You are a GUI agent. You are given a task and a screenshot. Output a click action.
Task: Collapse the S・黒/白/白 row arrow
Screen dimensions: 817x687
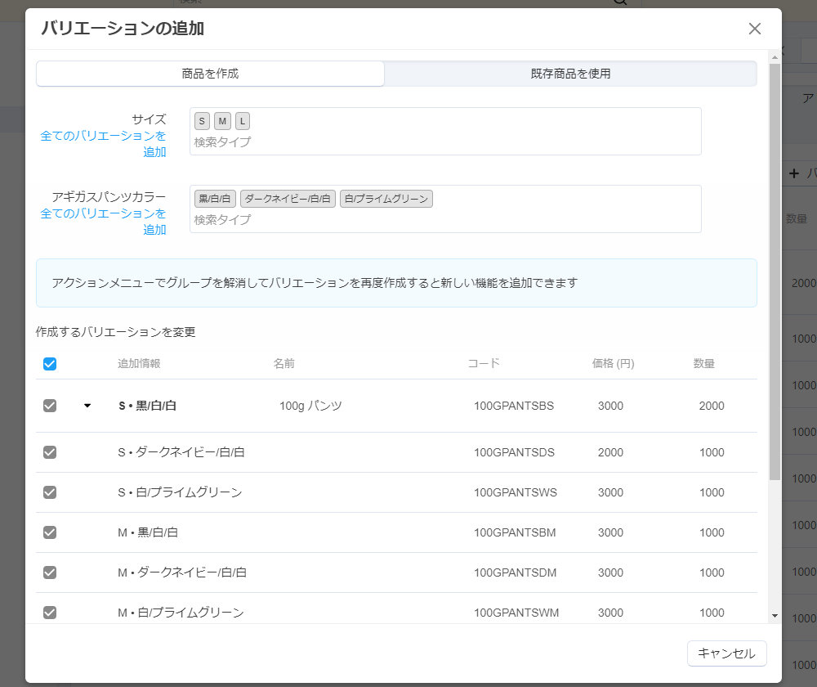coord(87,406)
